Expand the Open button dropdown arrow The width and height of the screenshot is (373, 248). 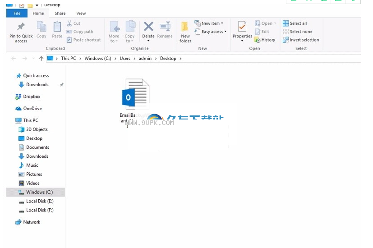pyautogui.click(x=275, y=23)
